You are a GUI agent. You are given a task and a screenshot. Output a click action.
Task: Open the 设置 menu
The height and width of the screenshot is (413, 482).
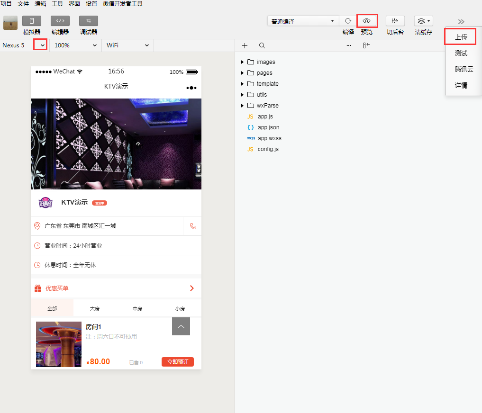point(91,4)
